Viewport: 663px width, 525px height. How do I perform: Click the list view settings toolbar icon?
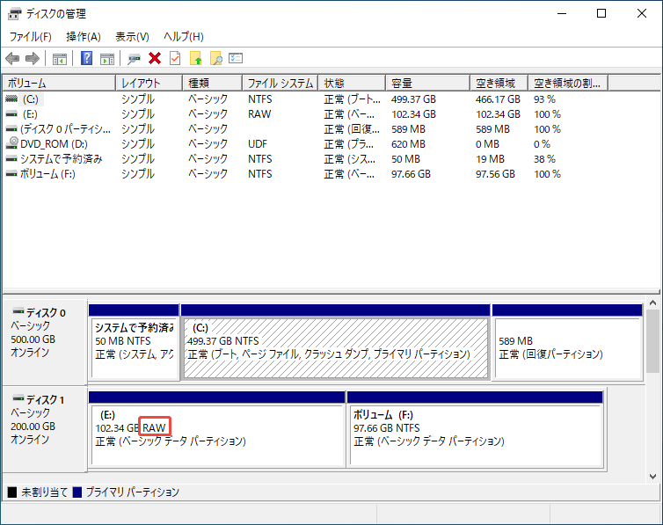[236, 58]
